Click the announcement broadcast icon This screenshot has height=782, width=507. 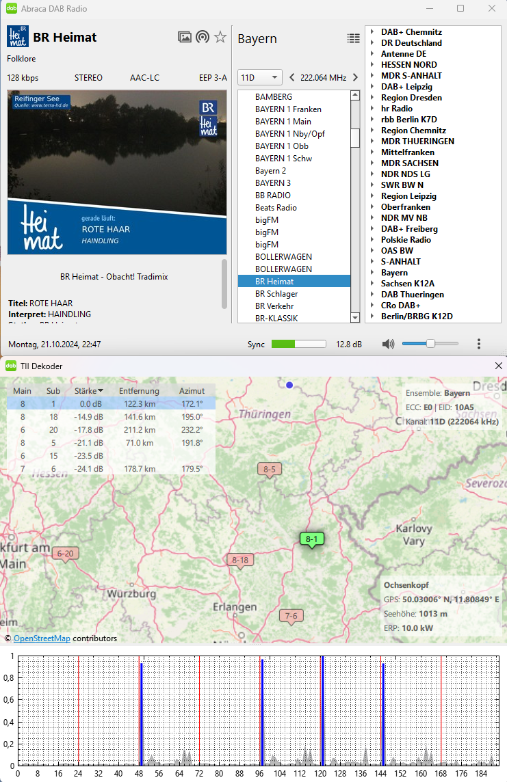click(203, 37)
